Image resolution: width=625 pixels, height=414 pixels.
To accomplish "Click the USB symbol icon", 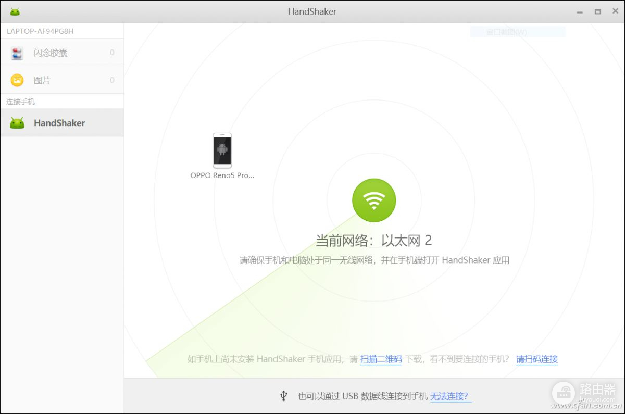I will coord(283,396).
